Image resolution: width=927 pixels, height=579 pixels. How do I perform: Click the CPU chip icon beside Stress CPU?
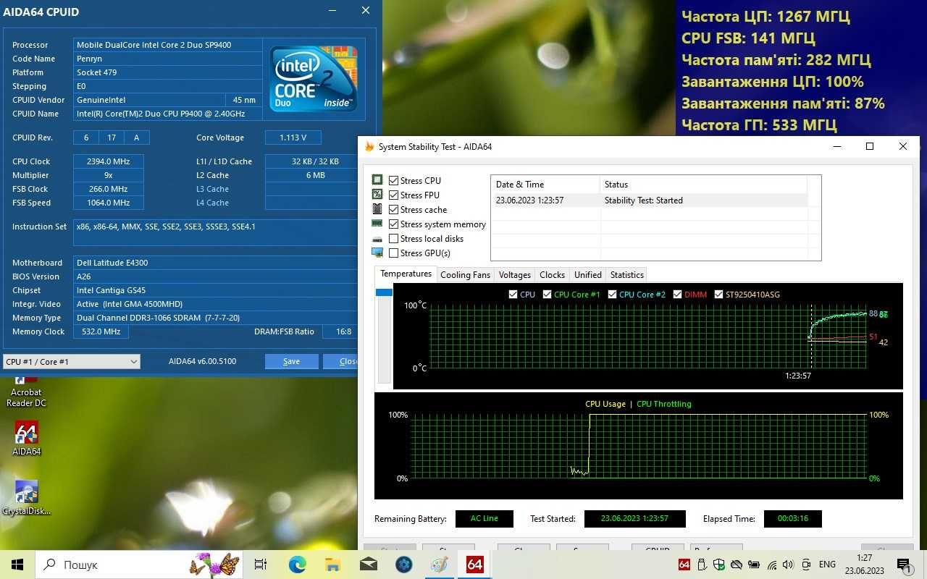(377, 180)
